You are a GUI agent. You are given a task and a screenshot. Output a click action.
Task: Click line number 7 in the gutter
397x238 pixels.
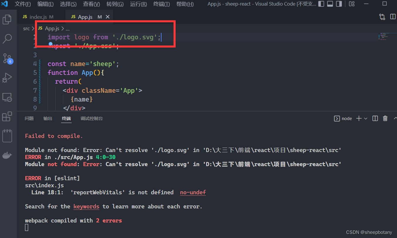pyautogui.click(x=35, y=90)
